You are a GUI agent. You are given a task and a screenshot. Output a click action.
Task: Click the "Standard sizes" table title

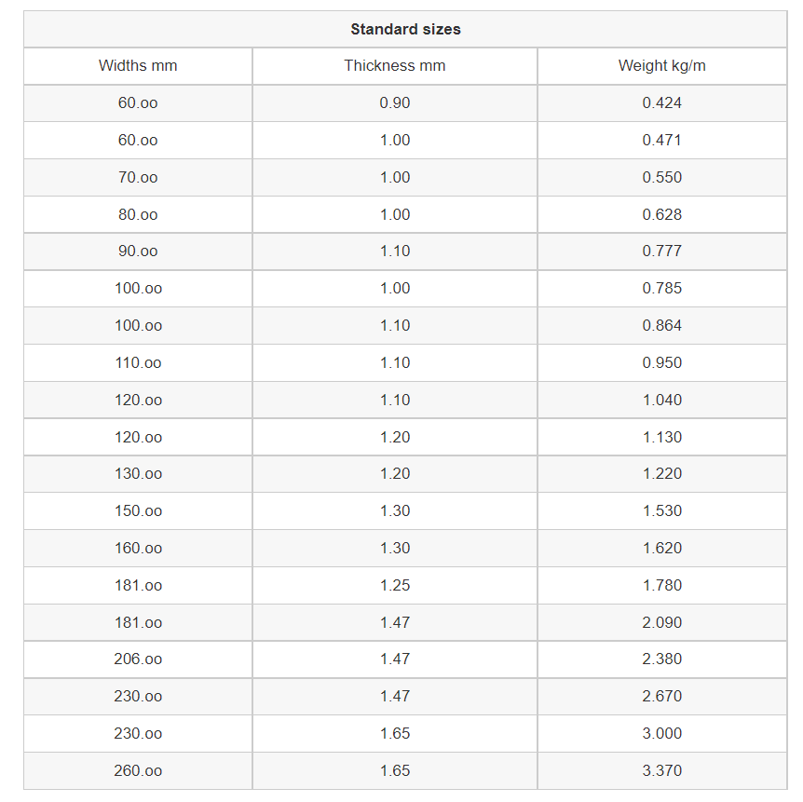click(x=405, y=29)
